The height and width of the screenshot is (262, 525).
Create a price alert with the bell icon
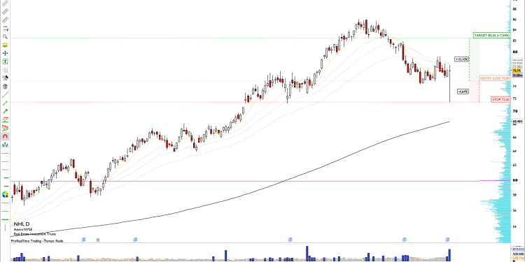coord(5,45)
